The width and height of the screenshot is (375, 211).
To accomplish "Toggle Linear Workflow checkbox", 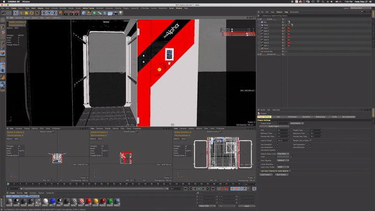I will 277,165.
